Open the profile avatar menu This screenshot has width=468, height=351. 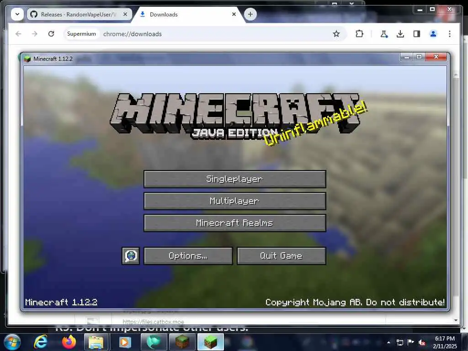(x=433, y=34)
